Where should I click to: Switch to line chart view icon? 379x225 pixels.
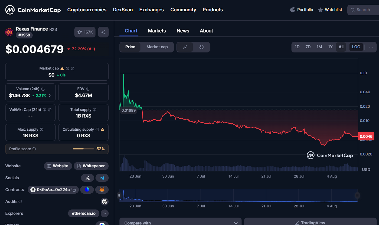pyautogui.click(x=185, y=47)
